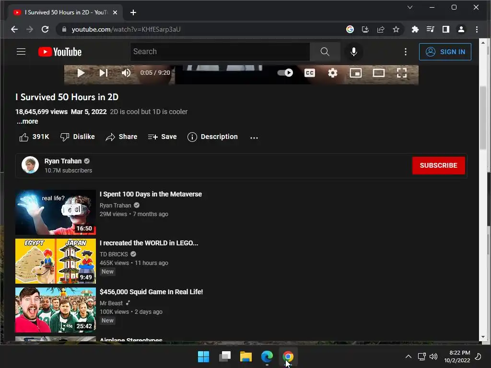Show hidden tray icons chevron
Image resolution: width=491 pixels, height=368 pixels.
coord(409,356)
